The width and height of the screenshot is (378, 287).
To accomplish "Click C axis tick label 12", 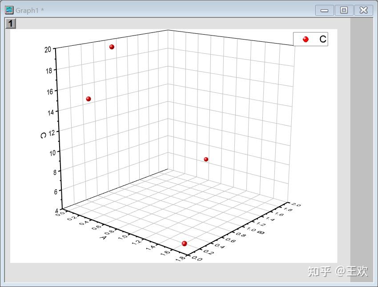I will pos(52,133).
